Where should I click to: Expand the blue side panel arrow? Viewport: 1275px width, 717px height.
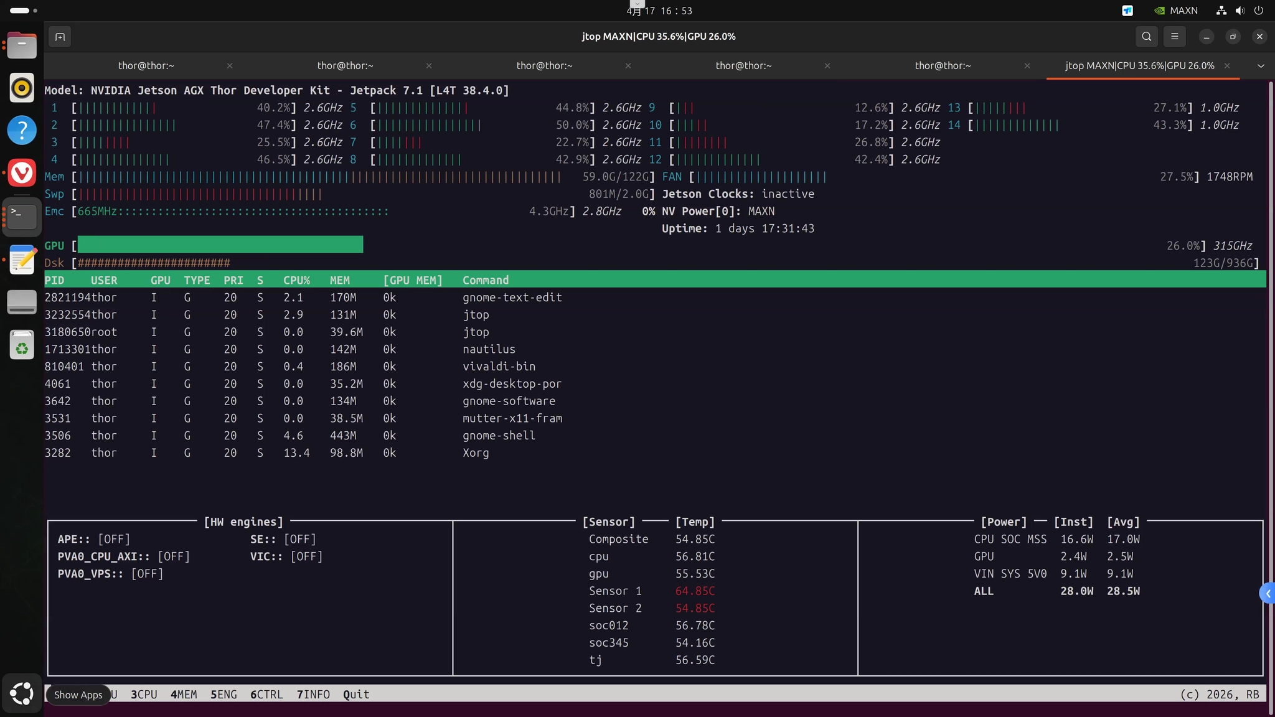tap(1268, 594)
